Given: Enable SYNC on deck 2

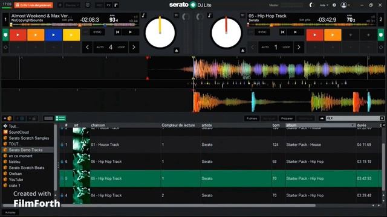Looking at the screenshot, I should (262, 32).
